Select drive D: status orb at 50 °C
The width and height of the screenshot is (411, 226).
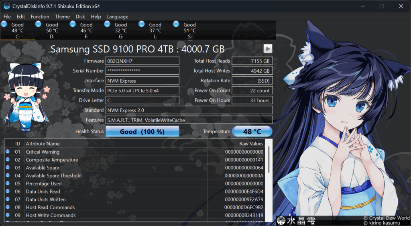(39, 24)
